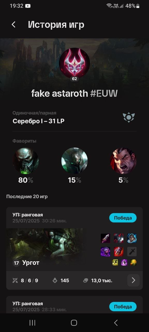Screen dimensions: 149x332
Task: Tap the yellow summoner spell icon
Action: [115, 262]
